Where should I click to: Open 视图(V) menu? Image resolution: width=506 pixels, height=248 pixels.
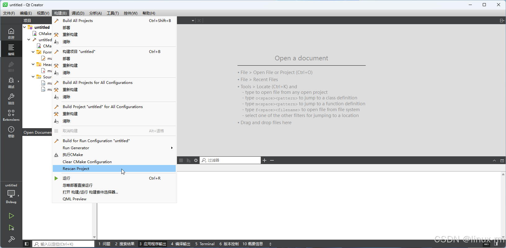pos(43,13)
